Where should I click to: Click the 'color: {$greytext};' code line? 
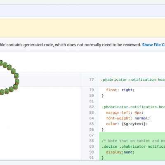pyautogui.click(x=127, y=124)
